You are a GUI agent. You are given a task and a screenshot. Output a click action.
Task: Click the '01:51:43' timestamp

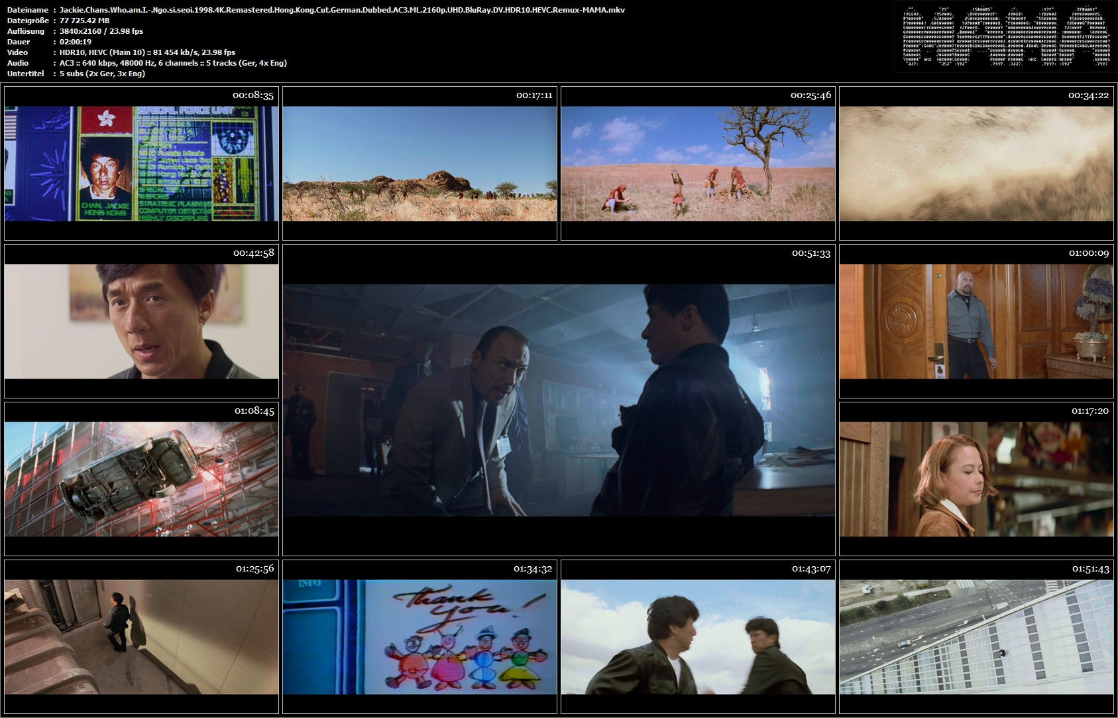click(1091, 569)
